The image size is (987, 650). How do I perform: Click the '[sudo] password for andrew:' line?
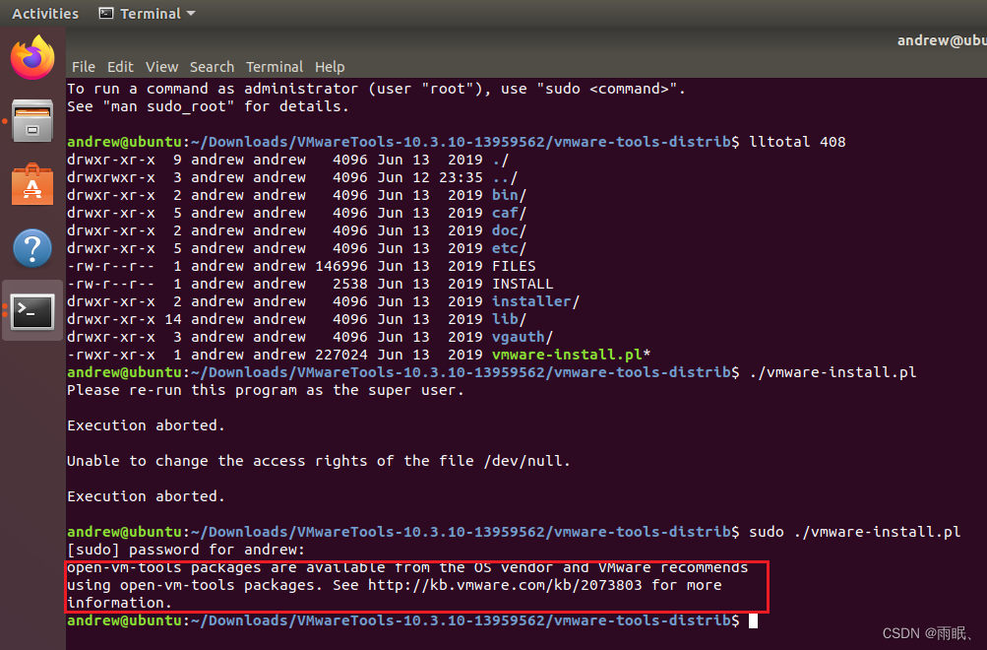[x=186, y=550]
